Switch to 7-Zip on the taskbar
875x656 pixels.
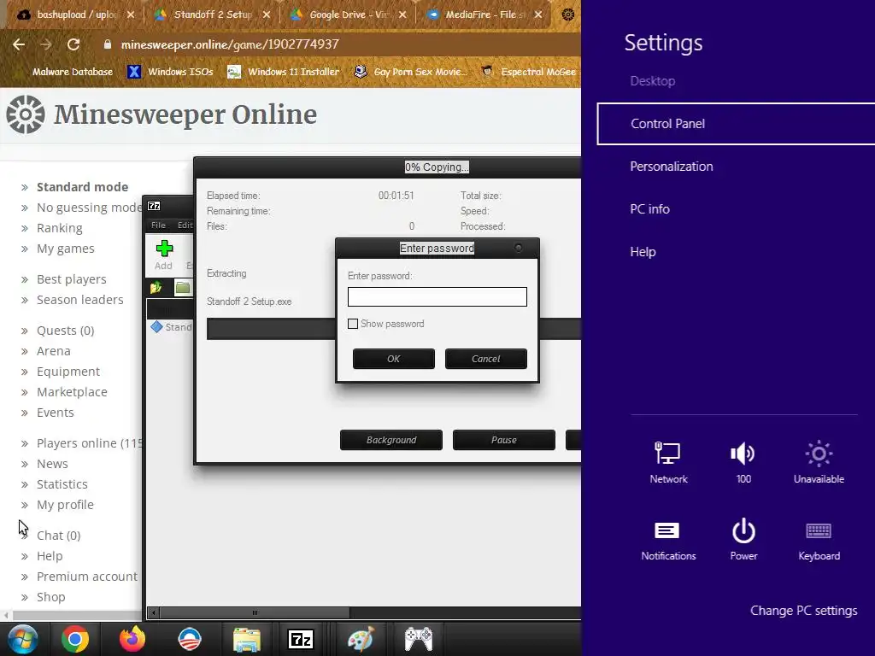(301, 639)
